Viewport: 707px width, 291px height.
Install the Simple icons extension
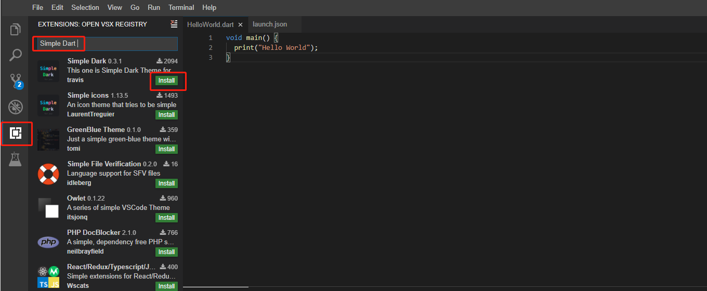[166, 115]
